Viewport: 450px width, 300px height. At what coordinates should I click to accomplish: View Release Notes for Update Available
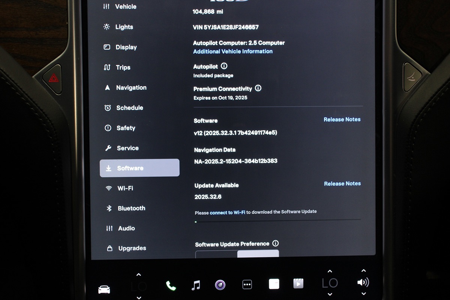coord(342,183)
